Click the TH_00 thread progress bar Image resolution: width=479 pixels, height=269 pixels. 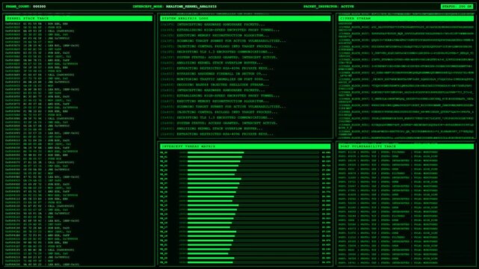tap(253, 152)
